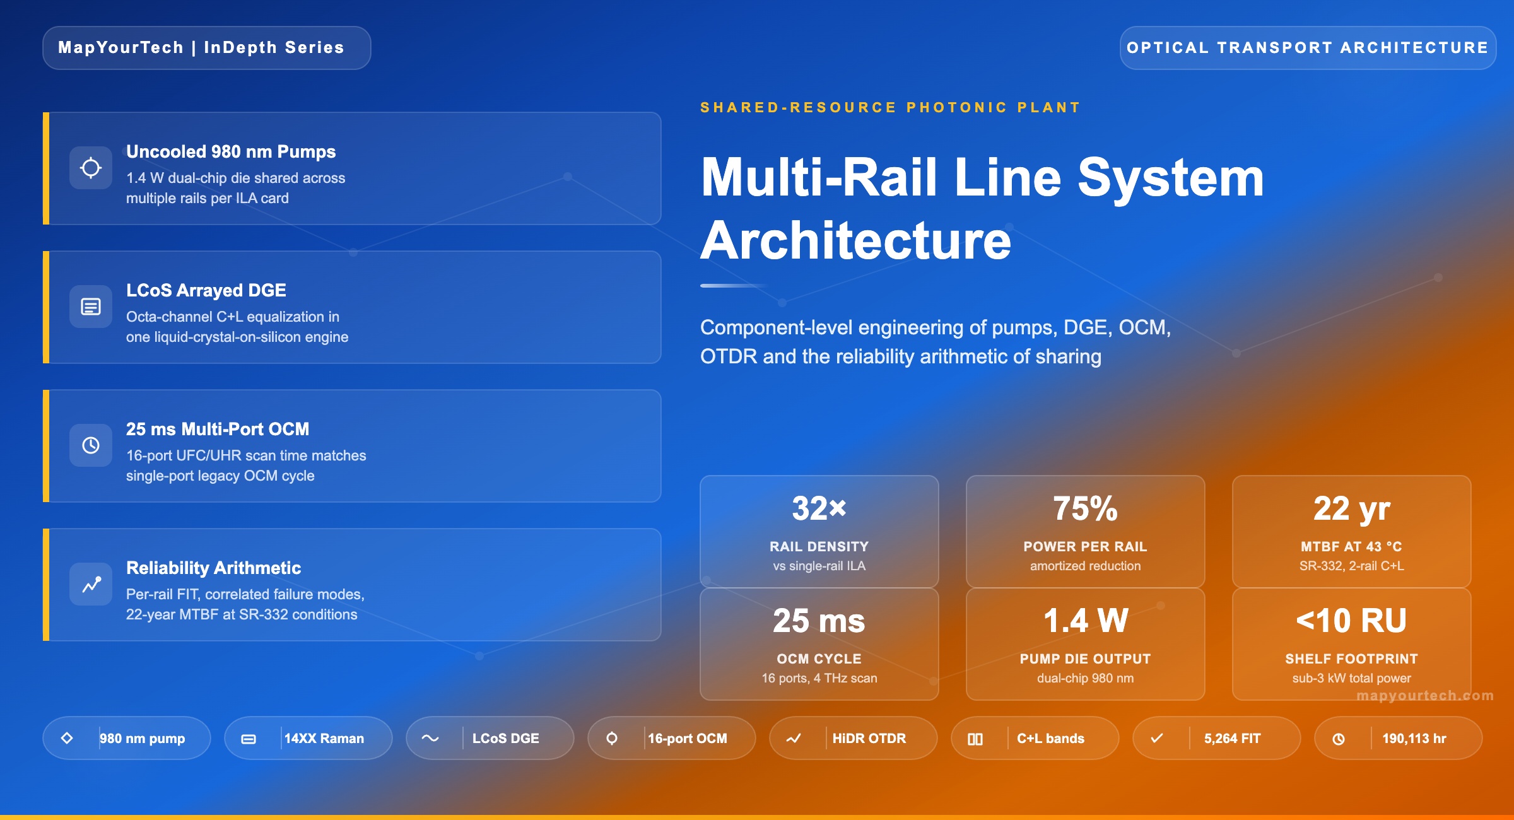Select the MapYourTech | InDepth Series badge
The height and width of the screenshot is (820, 1514).
(x=207, y=48)
